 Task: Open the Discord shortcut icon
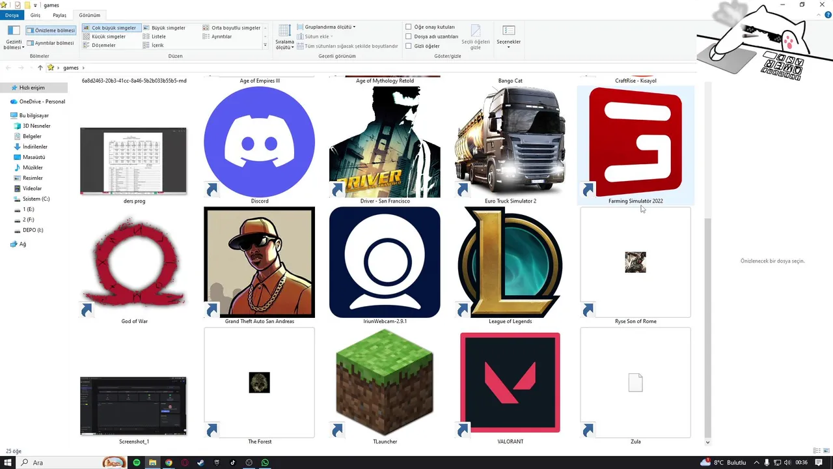259,142
